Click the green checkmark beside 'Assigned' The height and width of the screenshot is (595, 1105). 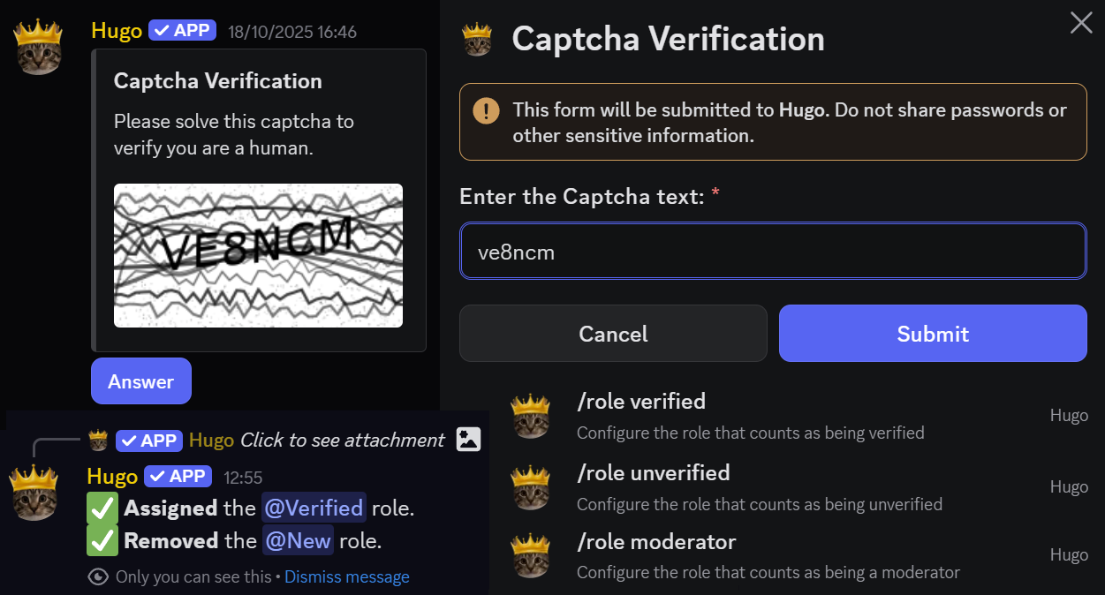coord(102,508)
